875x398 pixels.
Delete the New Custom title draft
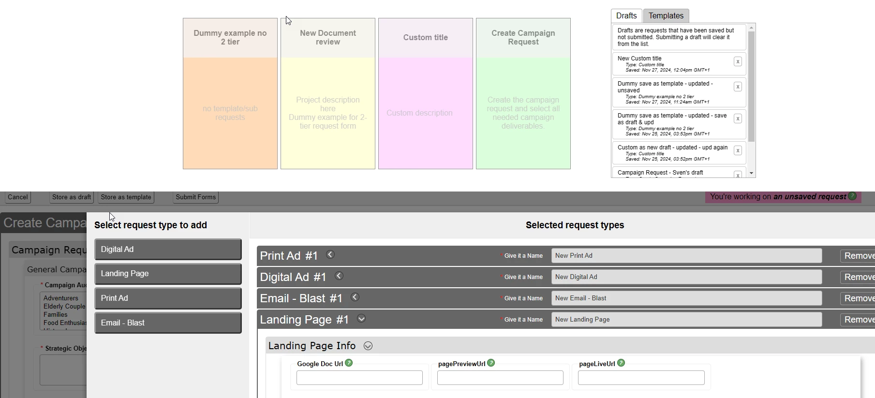tap(738, 61)
